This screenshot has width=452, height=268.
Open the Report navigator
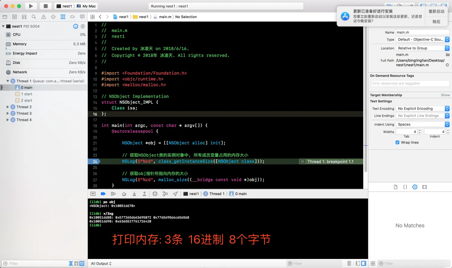(82, 17)
